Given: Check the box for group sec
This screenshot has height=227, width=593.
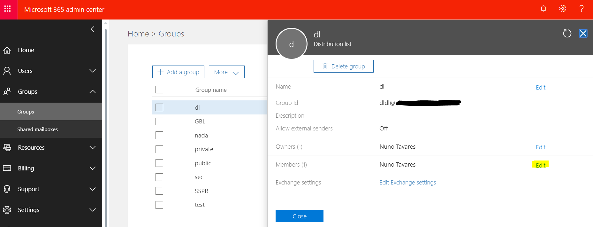Looking at the screenshot, I should click(159, 177).
